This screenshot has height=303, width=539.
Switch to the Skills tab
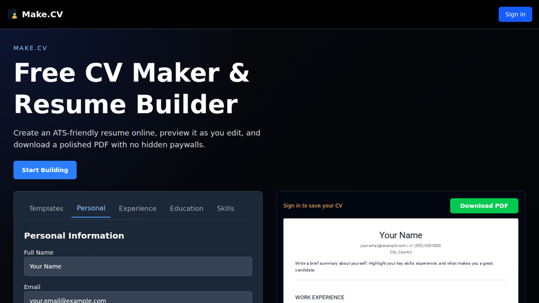tap(226, 209)
